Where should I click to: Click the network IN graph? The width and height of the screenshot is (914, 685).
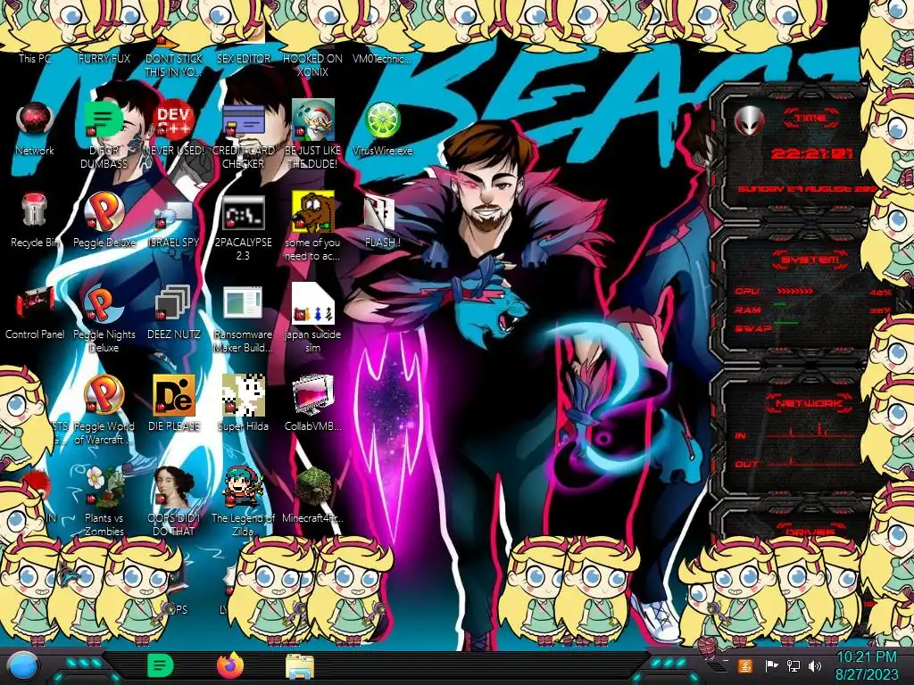coord(810,432)
